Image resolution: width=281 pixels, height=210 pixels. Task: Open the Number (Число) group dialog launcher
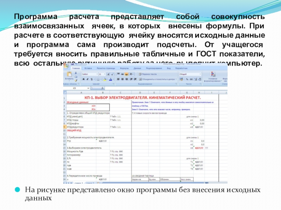(201, 84)
